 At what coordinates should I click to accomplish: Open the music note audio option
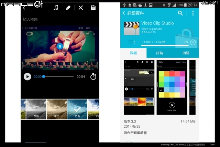(x=56, y=8)
